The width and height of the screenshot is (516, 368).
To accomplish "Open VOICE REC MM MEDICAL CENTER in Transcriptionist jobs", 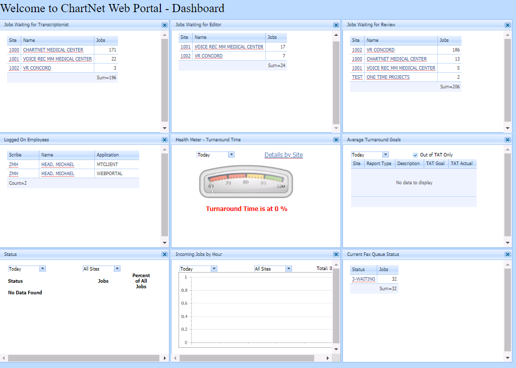I will tap(58, 59).
